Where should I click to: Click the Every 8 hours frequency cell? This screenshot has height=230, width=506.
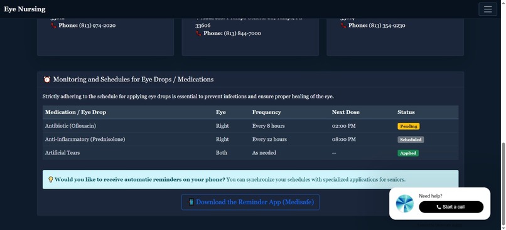[268, 126]
